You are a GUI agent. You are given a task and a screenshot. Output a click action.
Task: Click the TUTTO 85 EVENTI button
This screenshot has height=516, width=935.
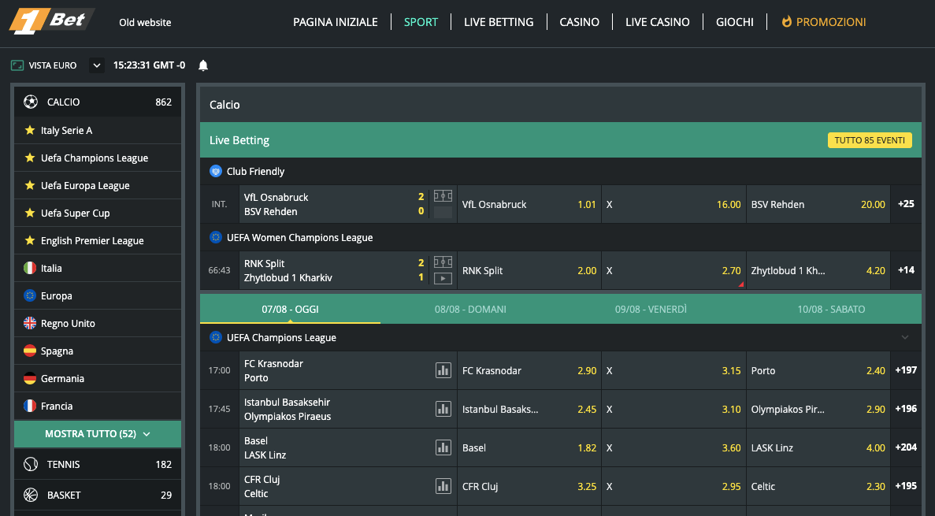[x=870, y=139]
